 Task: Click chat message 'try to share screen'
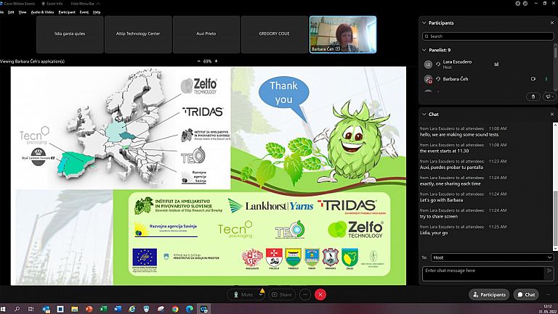(439, 217)
